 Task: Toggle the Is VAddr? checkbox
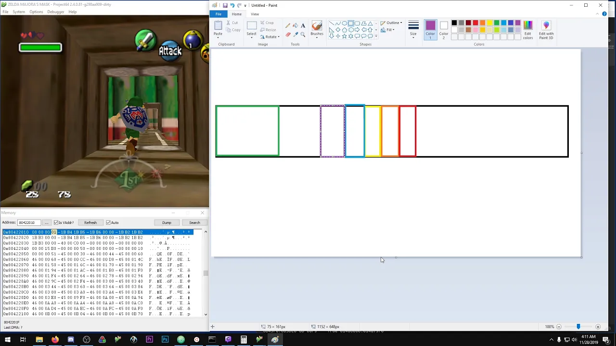pyautogui.click(x=56, y=222)
